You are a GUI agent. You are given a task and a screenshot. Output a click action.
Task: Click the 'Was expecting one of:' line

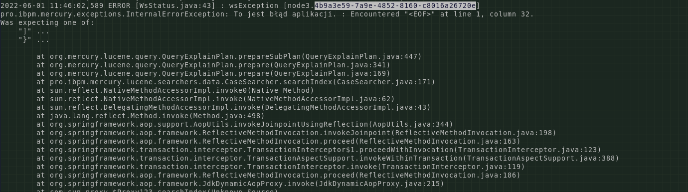(x=47, y=22)
